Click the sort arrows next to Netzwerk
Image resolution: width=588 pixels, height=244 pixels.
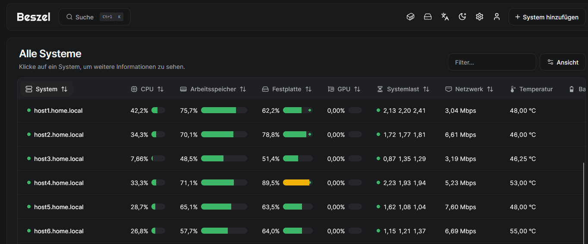(490, 89)
